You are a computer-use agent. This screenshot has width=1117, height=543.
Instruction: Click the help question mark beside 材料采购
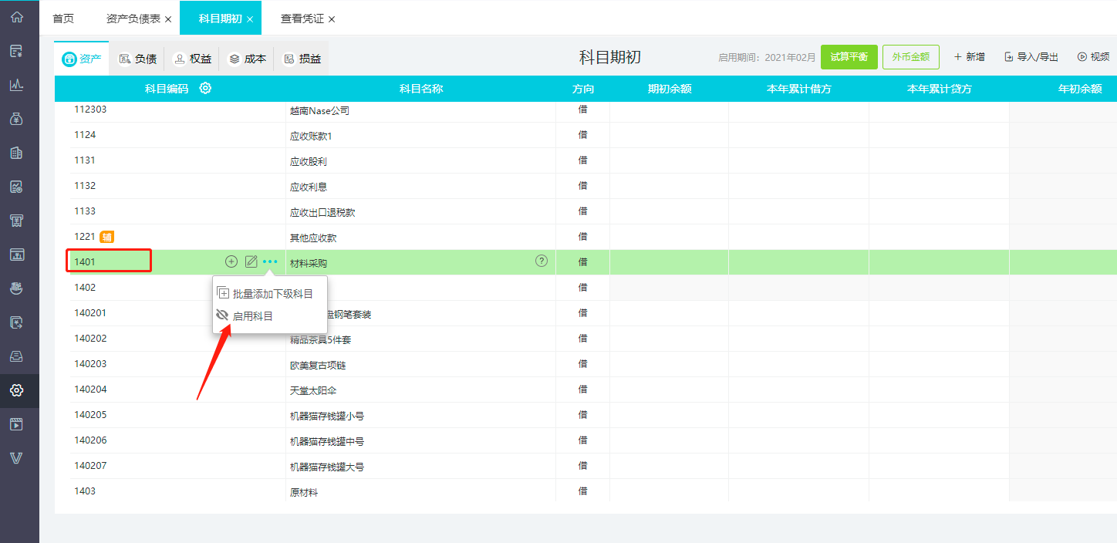(x=542, y=261)
